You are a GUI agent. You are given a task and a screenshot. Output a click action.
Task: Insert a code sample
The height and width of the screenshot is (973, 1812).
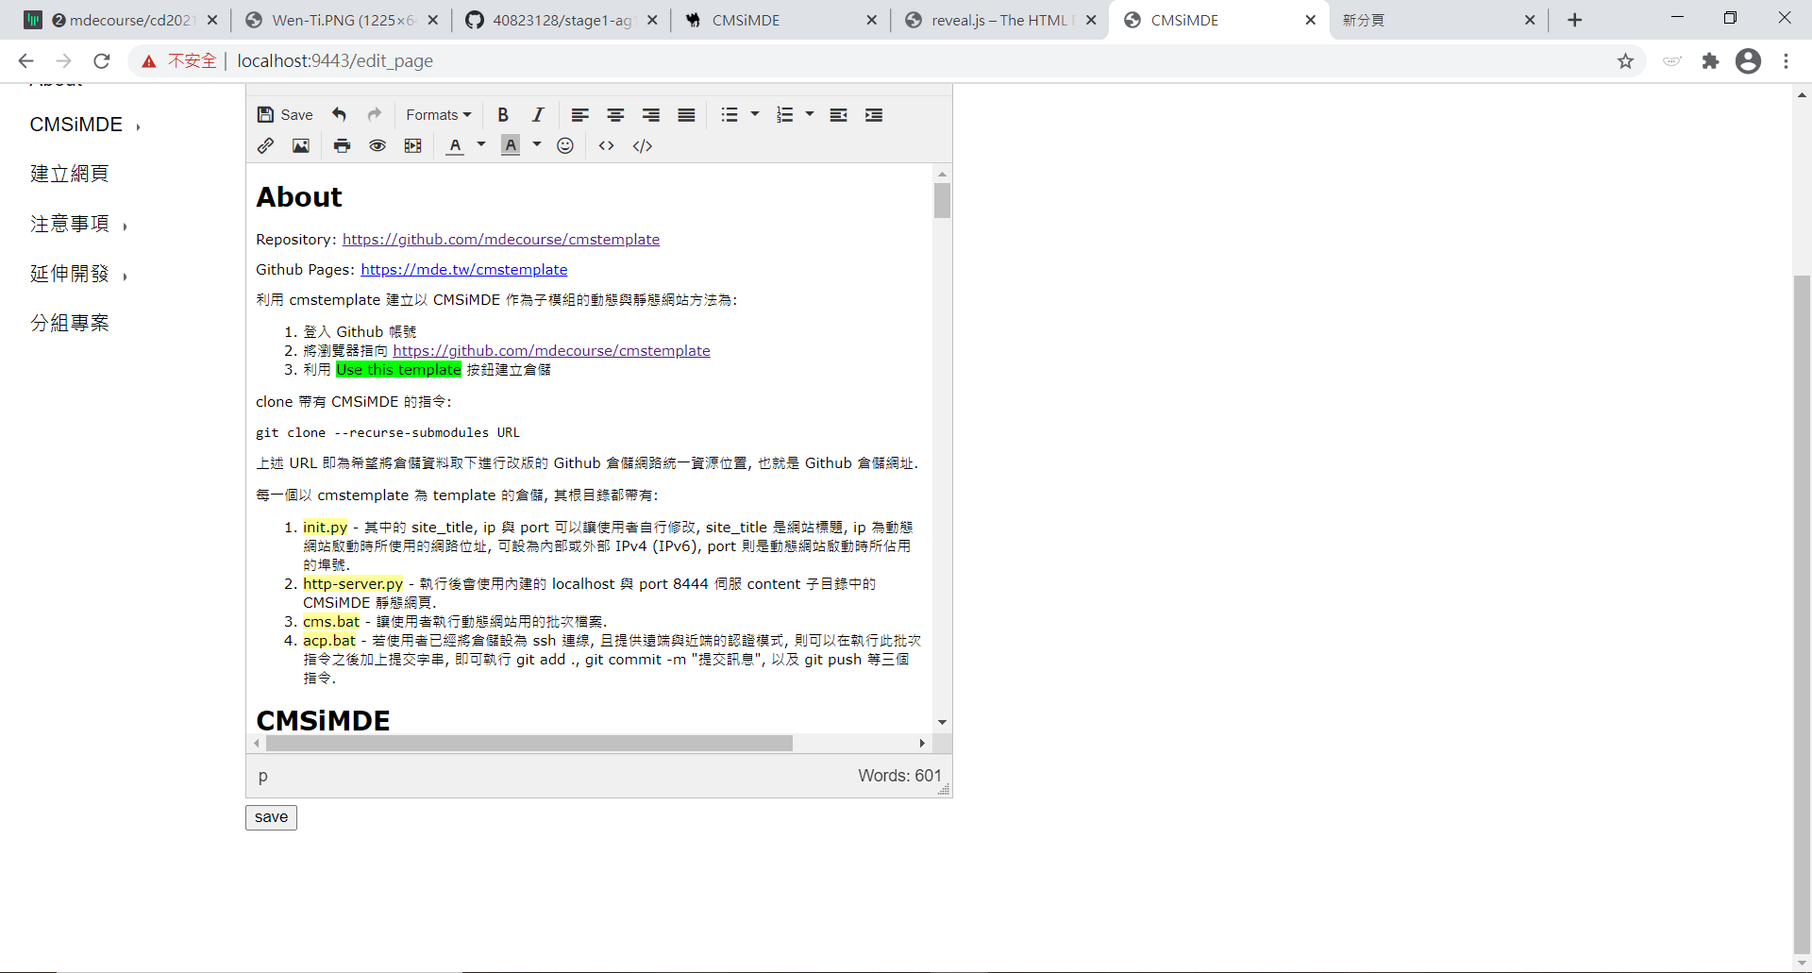[643, 145]
